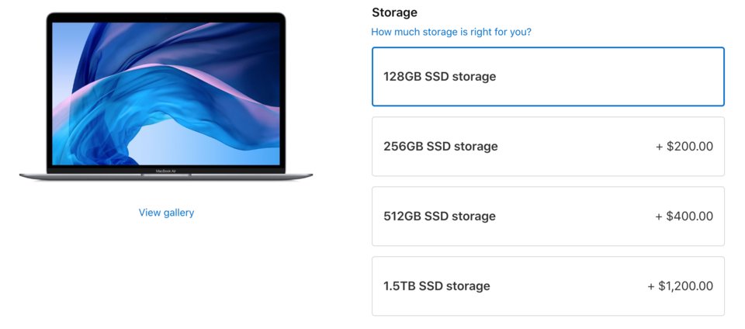
Task: Choose the 256GB SSD storage option
Action: click(x=548, y=147)
